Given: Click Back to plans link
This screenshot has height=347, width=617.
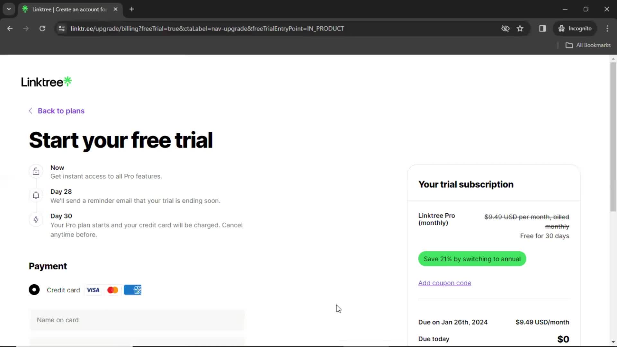Looking at the screenshot, I should tap(61, 111).
